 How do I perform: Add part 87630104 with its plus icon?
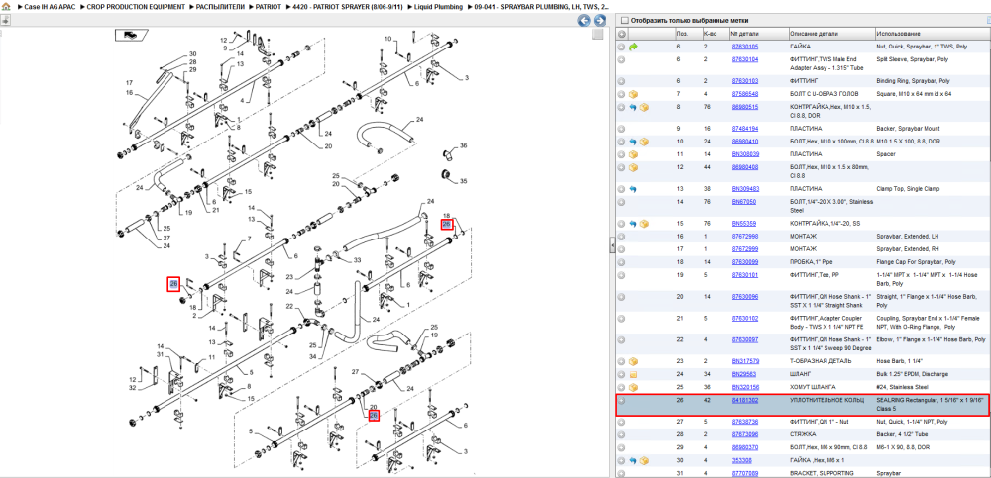(622, 59)
